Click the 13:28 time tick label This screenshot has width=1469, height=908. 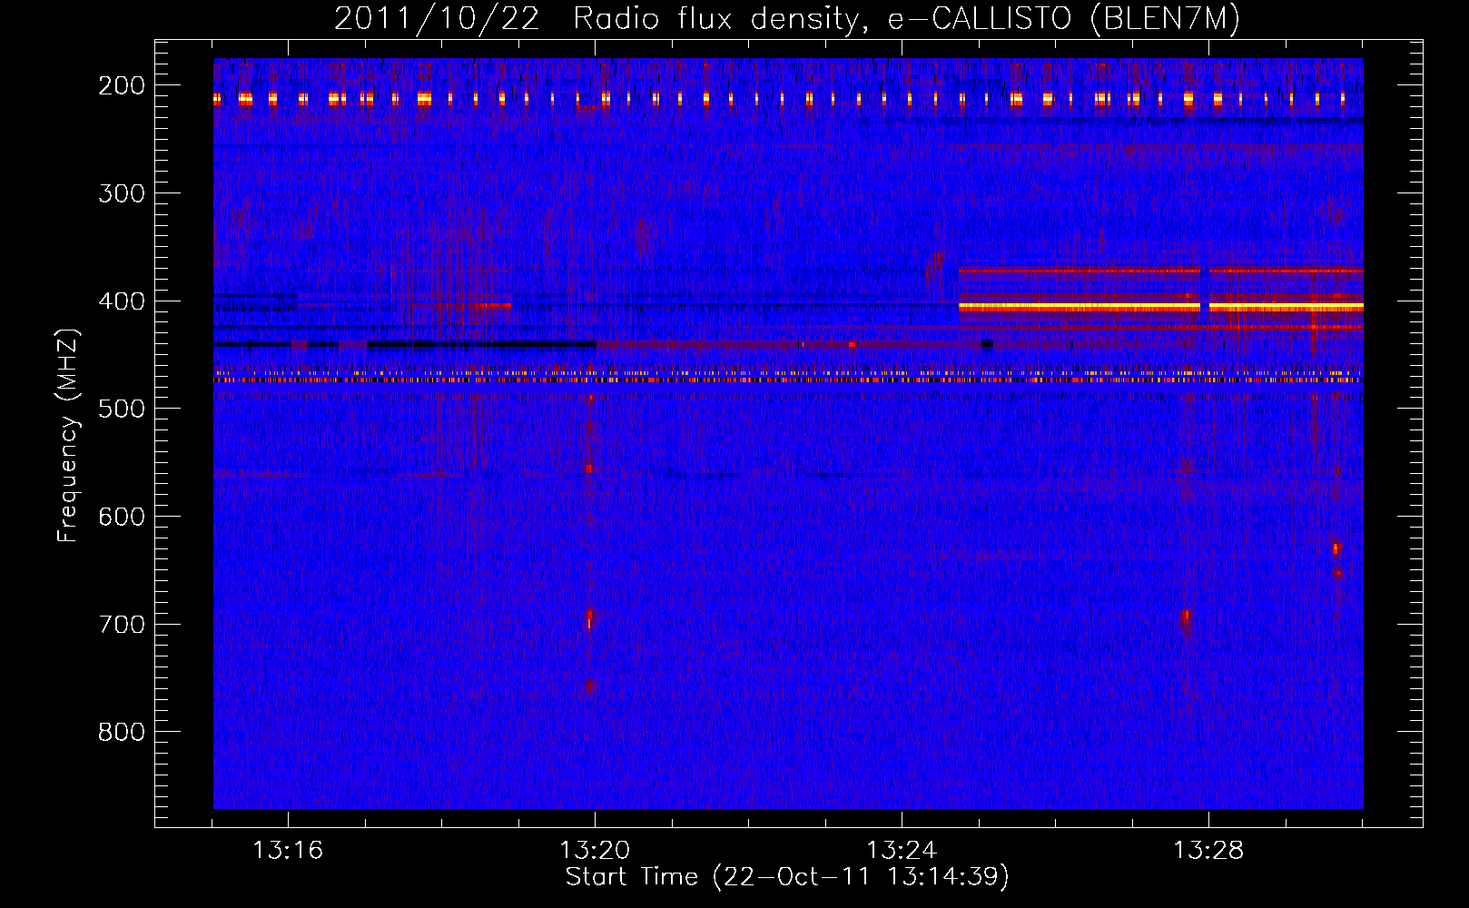1208,851
